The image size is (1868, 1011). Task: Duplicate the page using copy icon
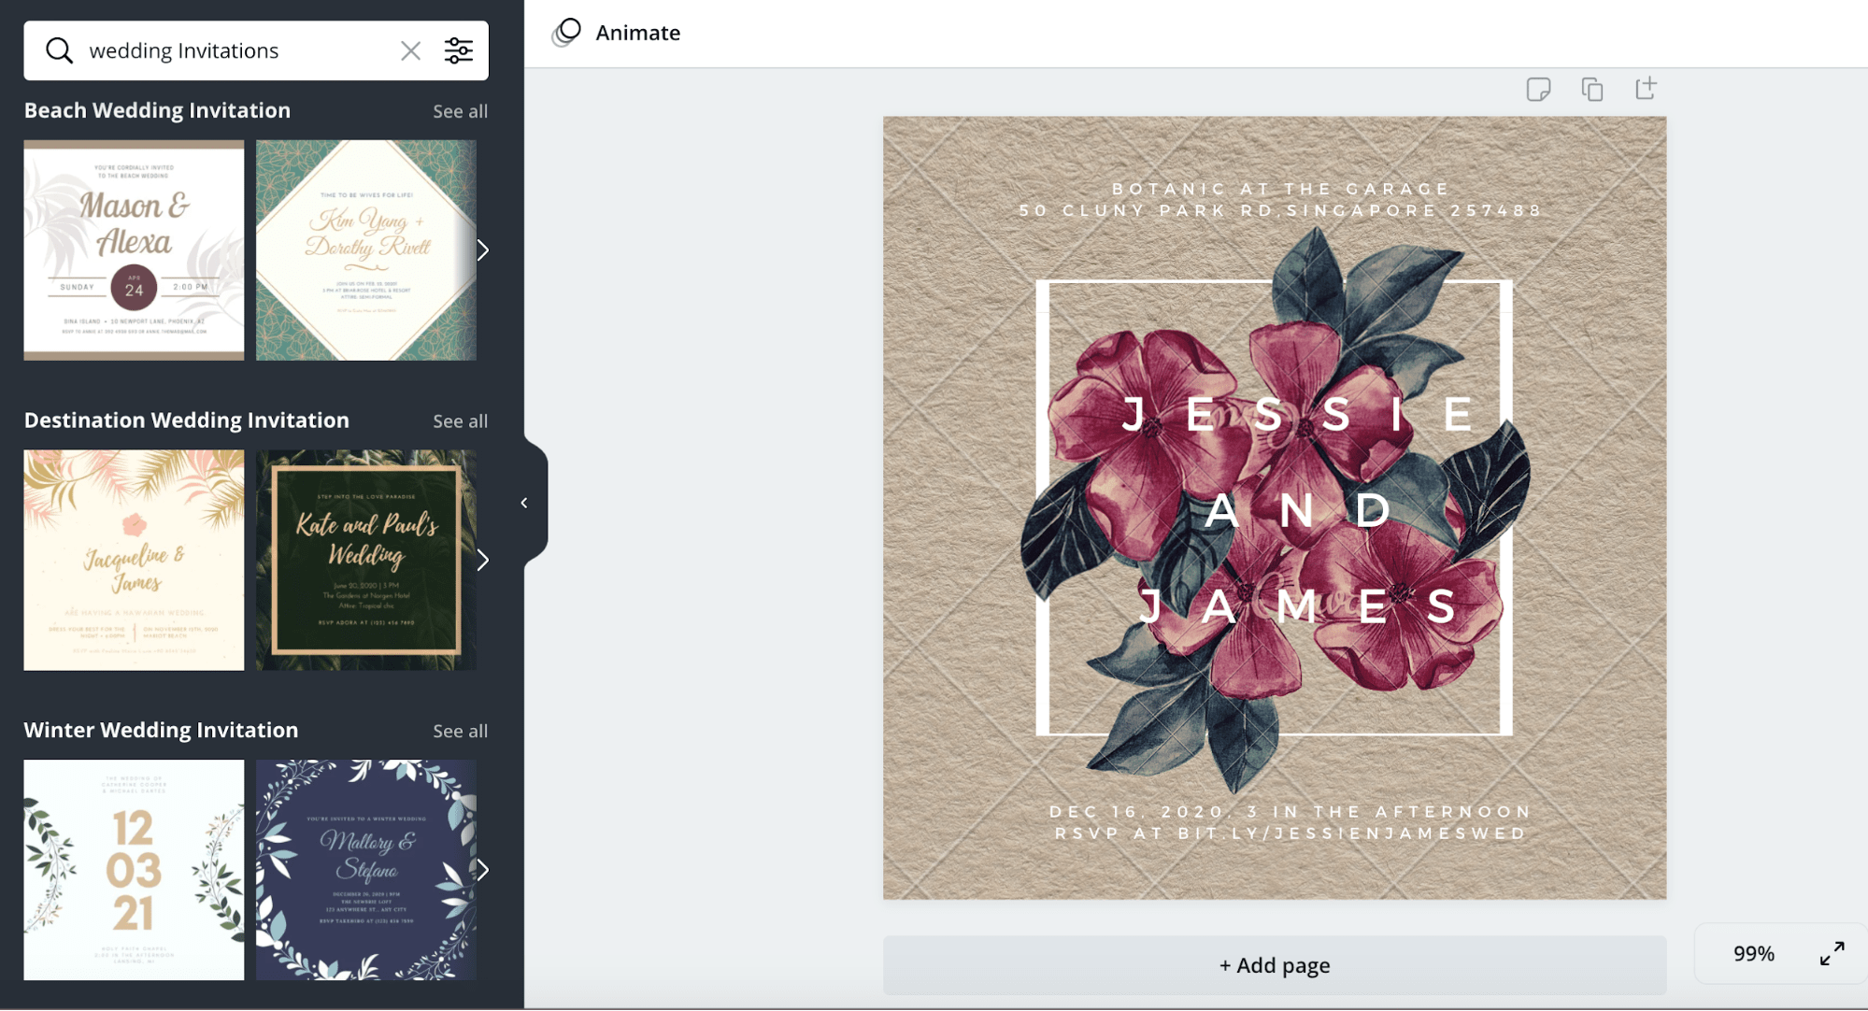coord(1592,89)
